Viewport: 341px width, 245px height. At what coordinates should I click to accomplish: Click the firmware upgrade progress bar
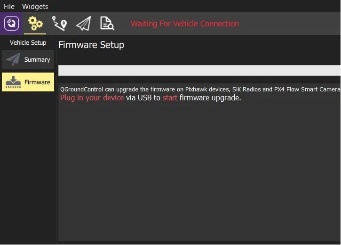coord(199,70)
